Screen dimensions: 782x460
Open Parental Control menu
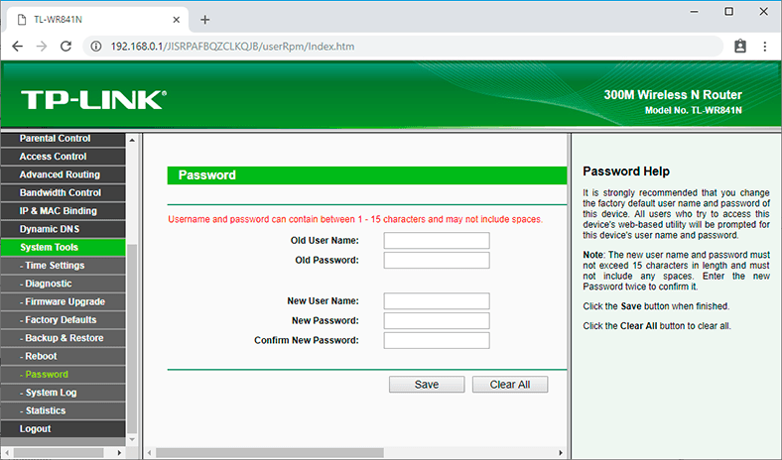pos(64,139)
